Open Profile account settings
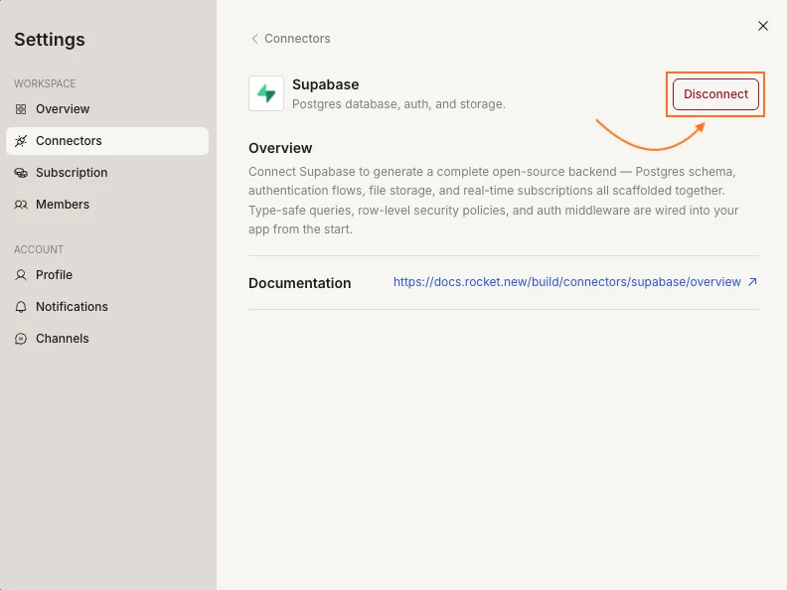The height and width of the screenshot is (590, 787). tap(107, 275)
